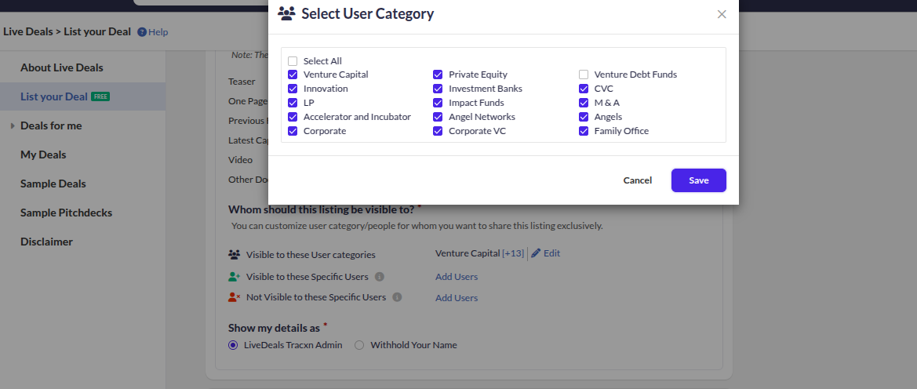Close the Select User Category dialog
The height and width of the screenshot is (389, 917).
point(722,14)
